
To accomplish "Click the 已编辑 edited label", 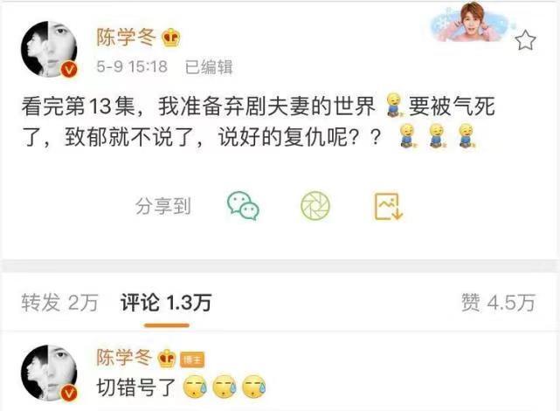I will click(209, 67).
